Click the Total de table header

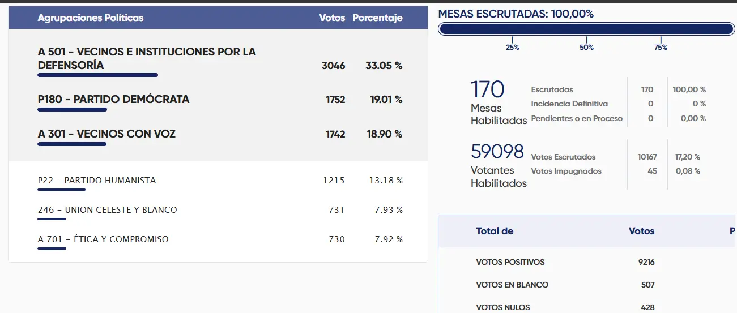(495, 231)
